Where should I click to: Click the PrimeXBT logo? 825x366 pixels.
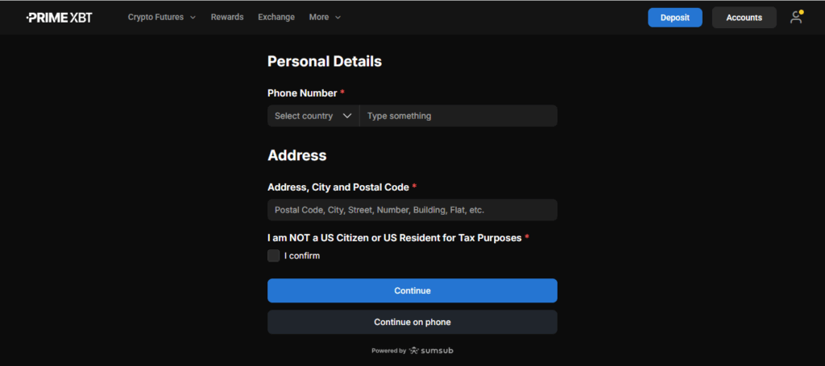(x=59, y=17)
